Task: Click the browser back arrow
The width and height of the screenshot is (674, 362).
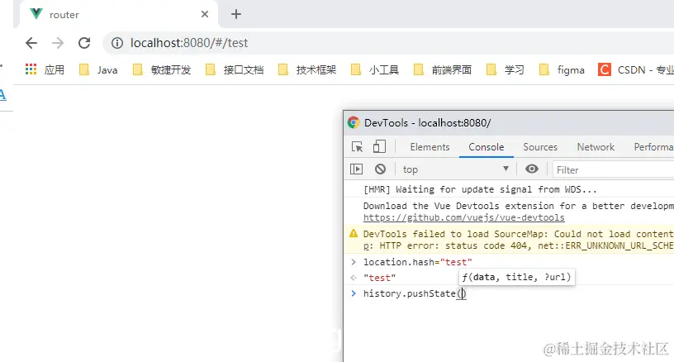Action: click(x=31, y=43)
